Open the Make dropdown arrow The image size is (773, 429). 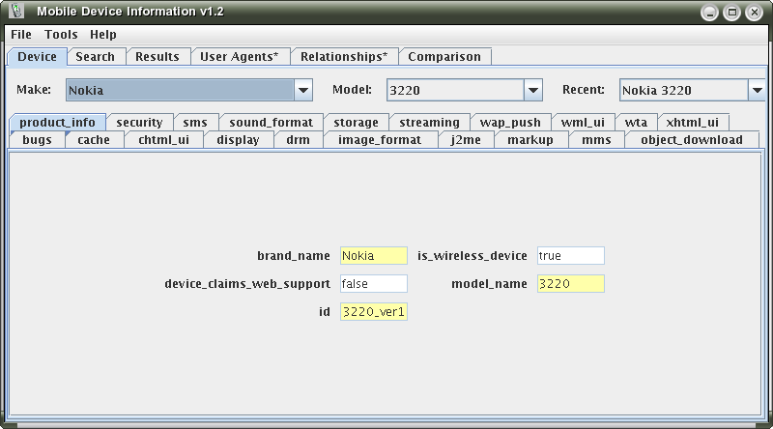[303, 91]
